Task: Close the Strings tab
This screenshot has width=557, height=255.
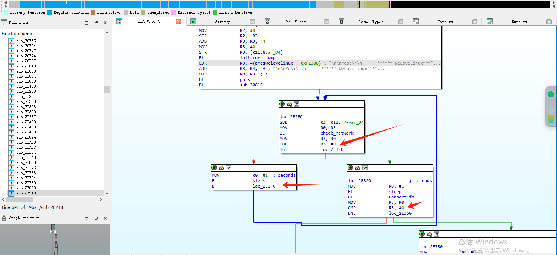Action: click(253, 22)
